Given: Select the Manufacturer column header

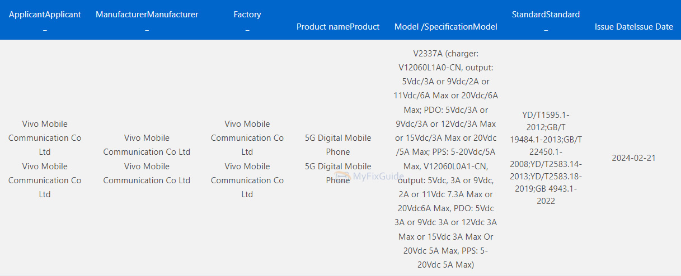Looking at the screenshot, I should (x=147, y=15).
